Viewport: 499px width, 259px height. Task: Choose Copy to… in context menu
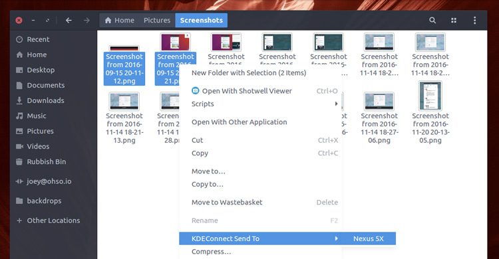208,185
